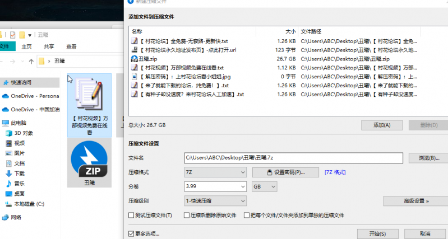Open the 下载 folder in the sidebar
Image resolution: width=448 pixels, height=239 pixels.
(19, 174)
